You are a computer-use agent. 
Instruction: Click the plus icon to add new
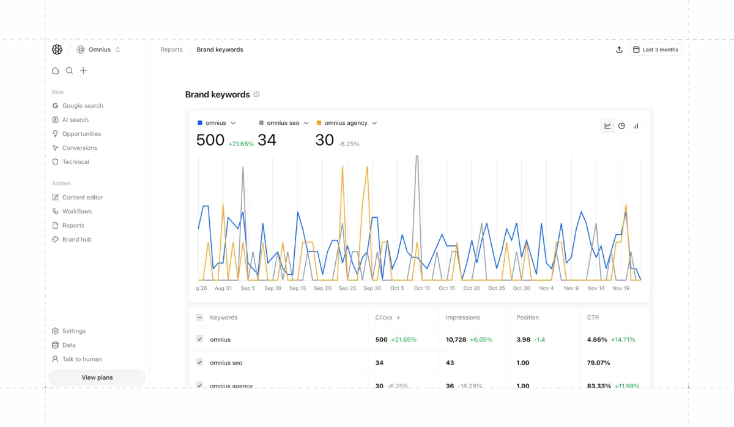click(84, 70)
